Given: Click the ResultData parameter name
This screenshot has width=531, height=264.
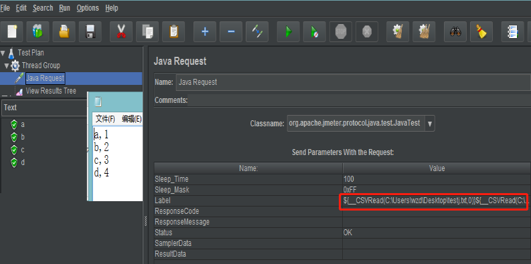Looking at the screenshot, I should pos(170,254).
